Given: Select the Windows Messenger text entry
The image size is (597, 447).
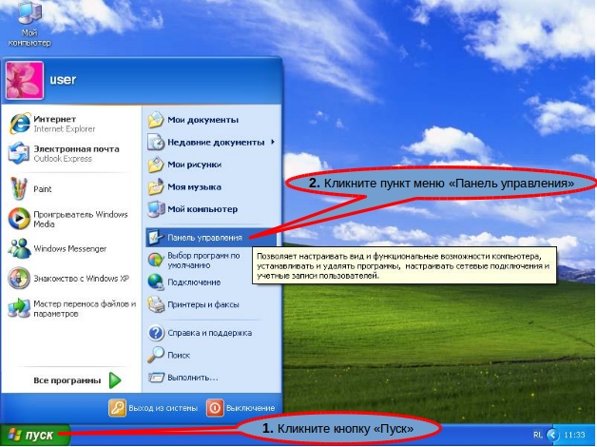Looking at the screenshot, I should tap(70, 248).
